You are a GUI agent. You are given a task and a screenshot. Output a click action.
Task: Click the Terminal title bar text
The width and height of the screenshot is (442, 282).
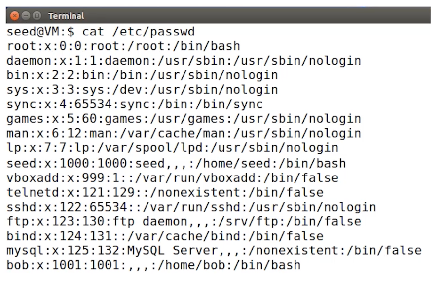point(66,16)
